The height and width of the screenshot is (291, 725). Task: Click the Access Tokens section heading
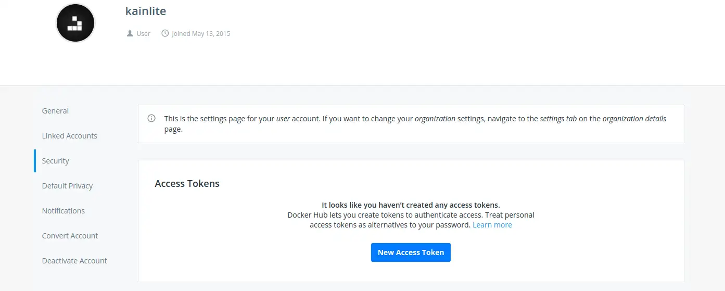coord(187,184)
